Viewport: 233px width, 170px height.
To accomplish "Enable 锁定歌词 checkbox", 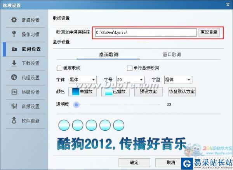I will (x=59, y=68).
